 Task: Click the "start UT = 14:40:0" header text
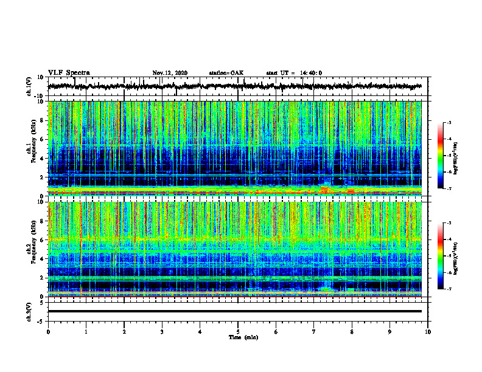294,73
